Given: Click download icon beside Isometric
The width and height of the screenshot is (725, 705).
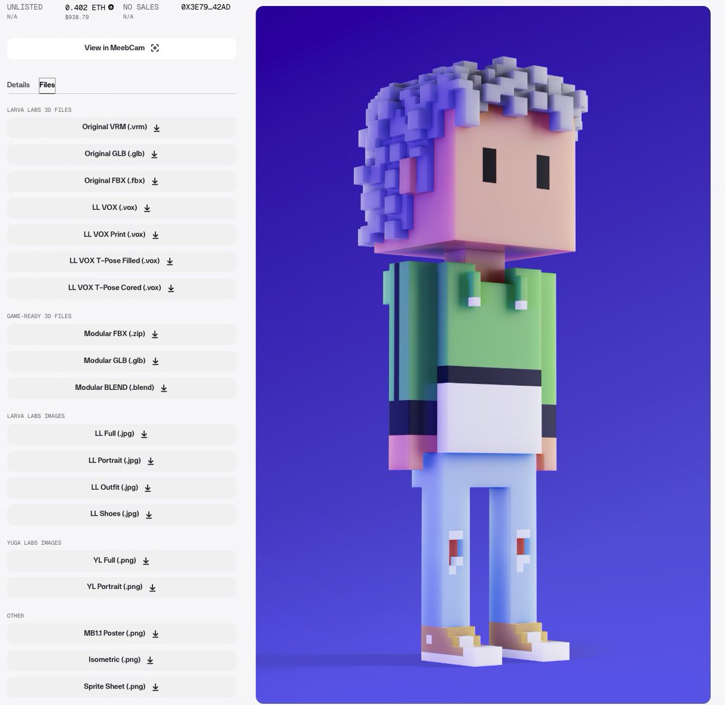Looking at the screenshot, I should (150, 660).
